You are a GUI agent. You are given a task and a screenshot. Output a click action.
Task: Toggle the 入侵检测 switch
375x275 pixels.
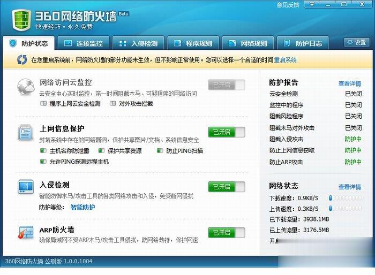(227, 187)
